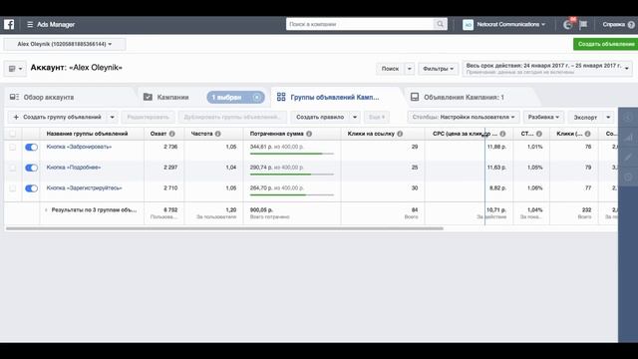This screenshot has height=359, width=638.
Task: Click info icon beside Клики (... column
Action: [x=587, y=134]
